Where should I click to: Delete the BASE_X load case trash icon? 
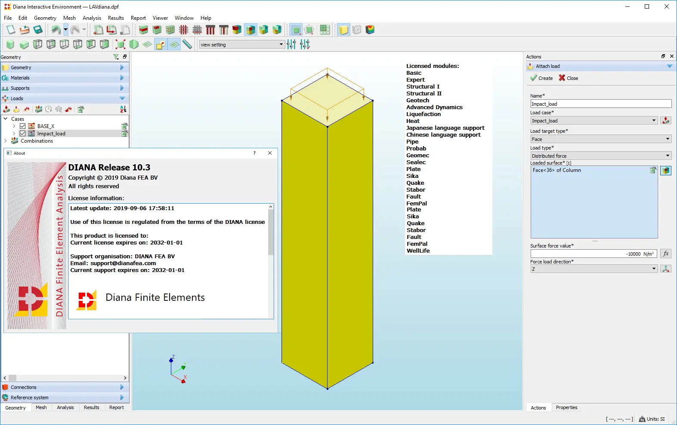click(x=124, y=126)
